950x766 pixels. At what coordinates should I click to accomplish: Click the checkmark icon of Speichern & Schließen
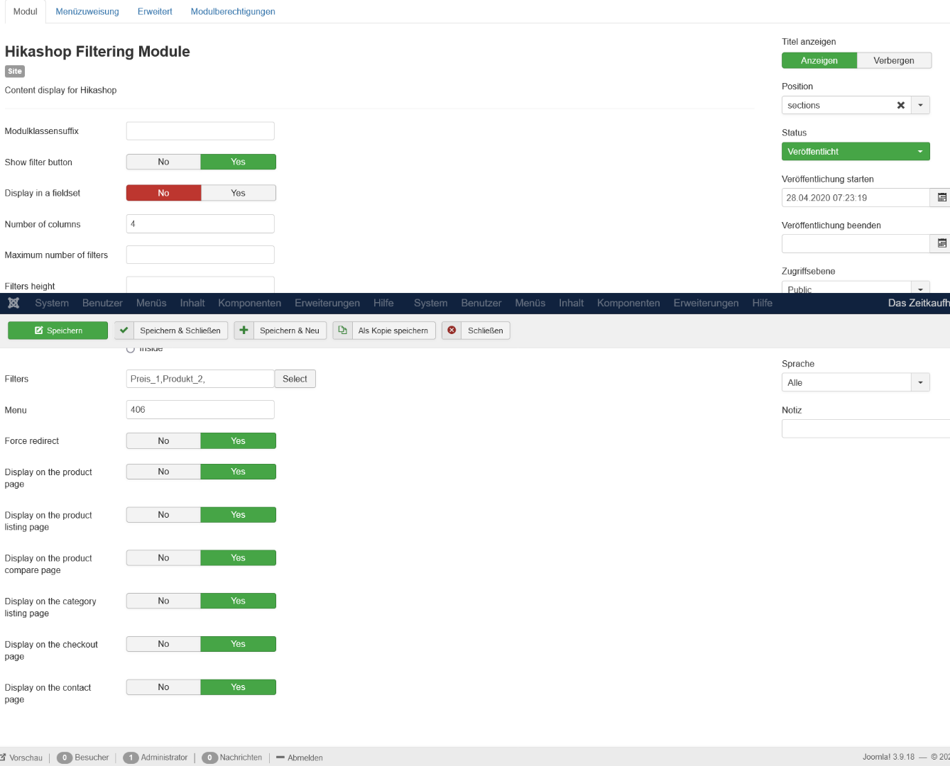point(124,331)
